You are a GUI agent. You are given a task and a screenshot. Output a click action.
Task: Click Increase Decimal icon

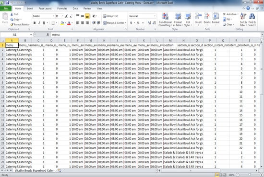(149, 23)
